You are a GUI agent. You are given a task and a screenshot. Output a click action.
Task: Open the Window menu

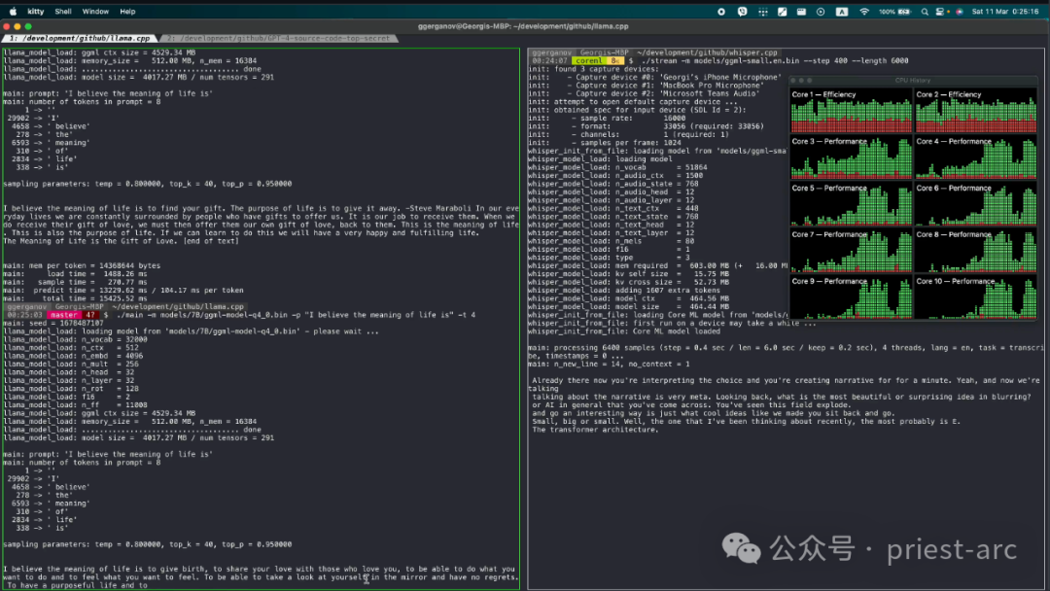pos(95,12)
